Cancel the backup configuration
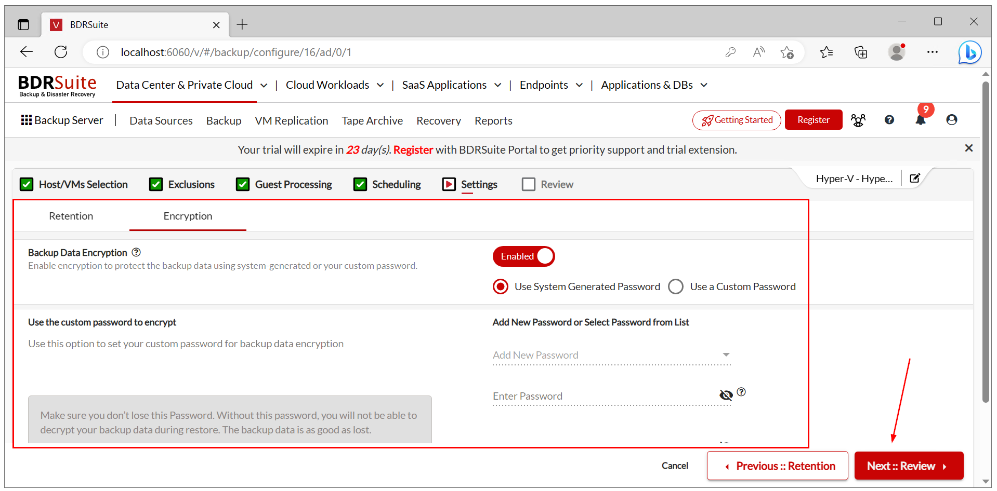This screenshot has height=491, width=997. coord(675,466)
